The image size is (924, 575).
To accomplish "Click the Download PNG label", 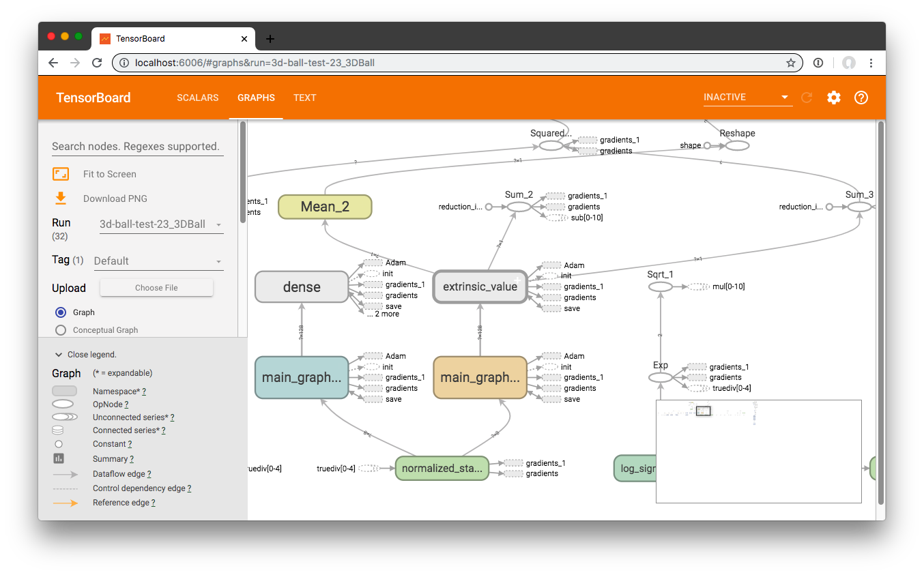I will tap(115, 198).
